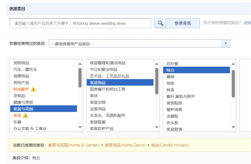Click warning icon beside 时尚配件
Viewport: 251px width, 164px height.
pyautogui.click(x=33, y=89)
